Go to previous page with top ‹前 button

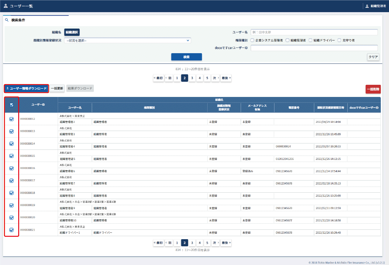coord(169,78)
